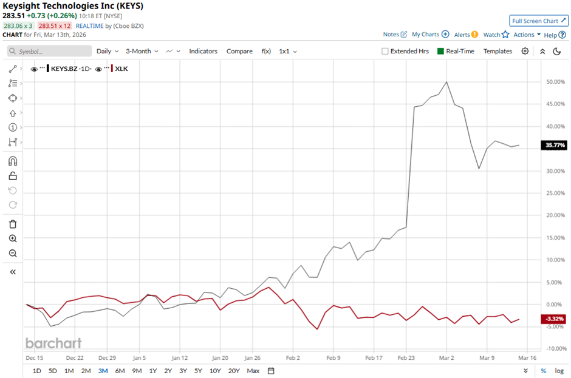The image size is (571, 378).
Task: Open the date range calendar icon
Action: (x=271, y=371)
